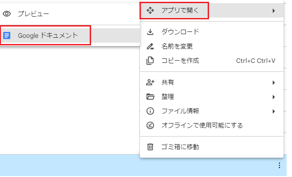The height and width of the screenshot is (177, 292).
Task: Click the eye icon beside プレビュー
Action: click(7, 14)
